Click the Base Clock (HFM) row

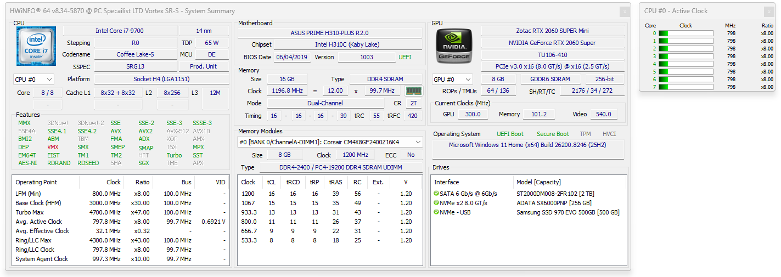[x=121, y=203]
